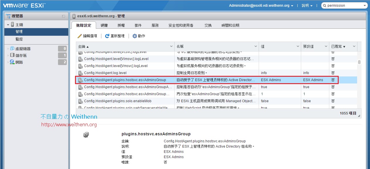Collapse the Host tree node
The width and height of the screenshot is (370, 169).
pyautogui.click(x=8, y=25)
